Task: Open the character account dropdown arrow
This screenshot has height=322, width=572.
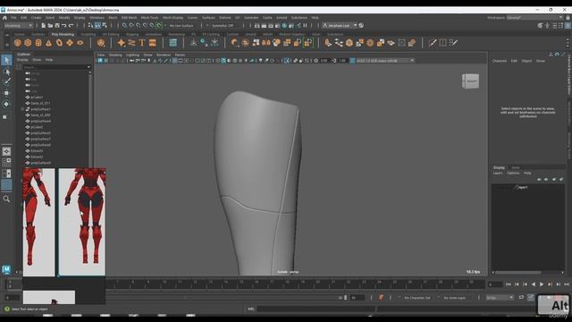Action: [355, 26]
